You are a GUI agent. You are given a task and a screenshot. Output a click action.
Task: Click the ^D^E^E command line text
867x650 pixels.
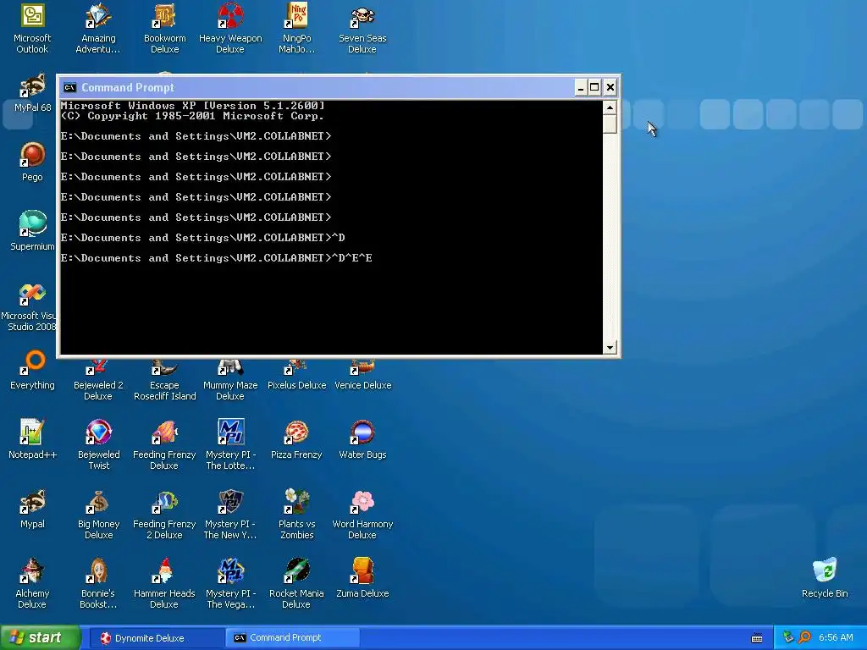pos(351,258)
